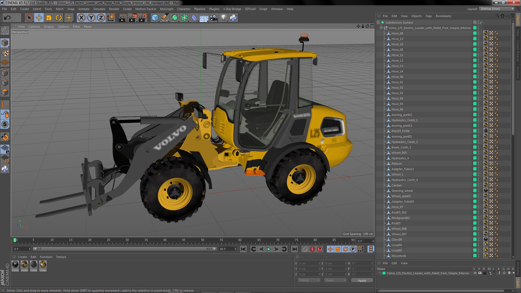Image resolution: width=521 pixels, height=293 pixels.
Task: Switch to Texture mode icon
Action: [5, 53]
